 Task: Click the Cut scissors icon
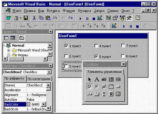pyautogui.click(x=34, y=18)
